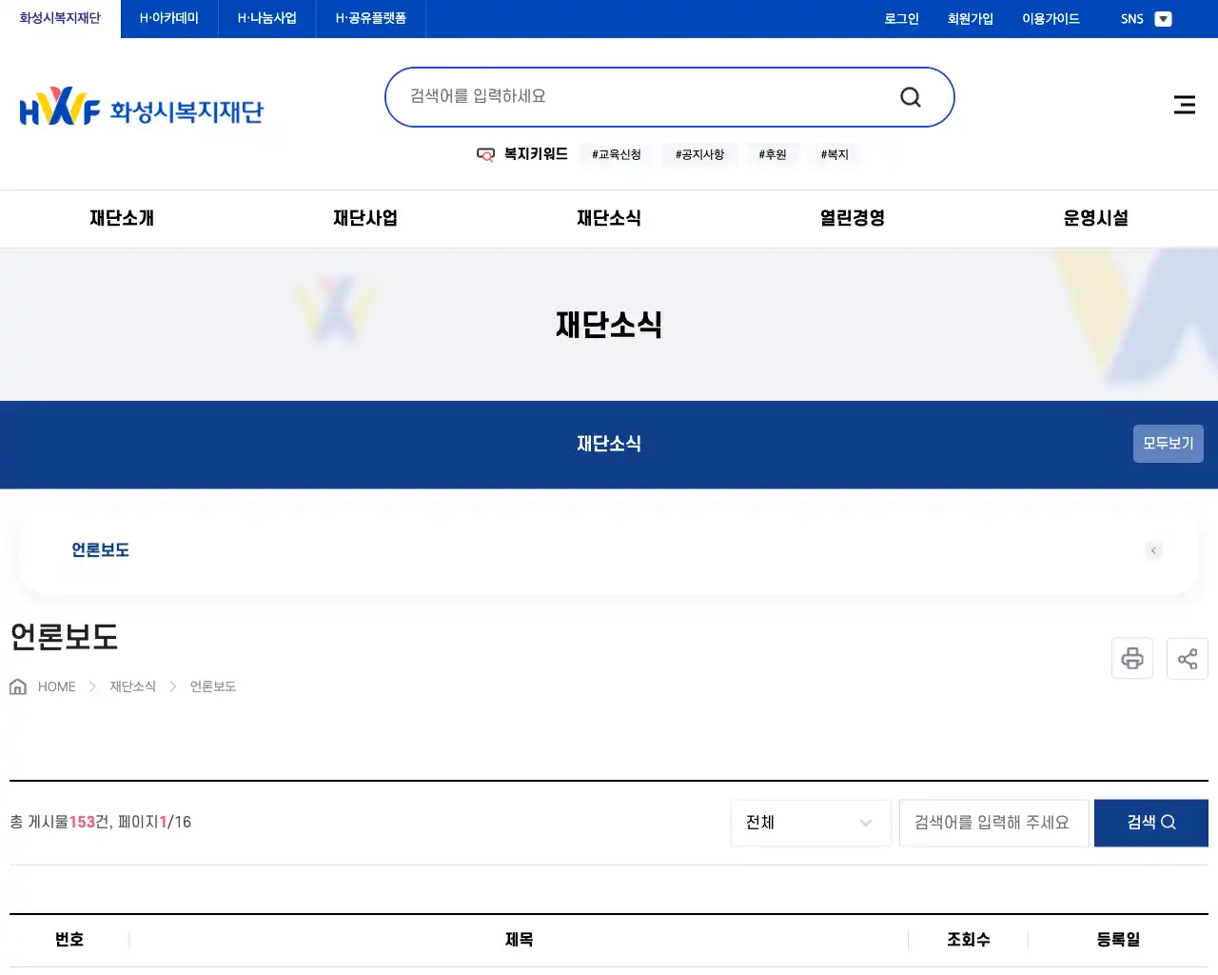
Task: Switch to the H·아카데미 tab
Action: (167, 18)
